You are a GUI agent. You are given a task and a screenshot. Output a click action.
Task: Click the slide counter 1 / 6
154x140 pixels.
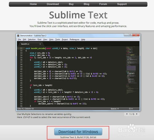point(132,114)
